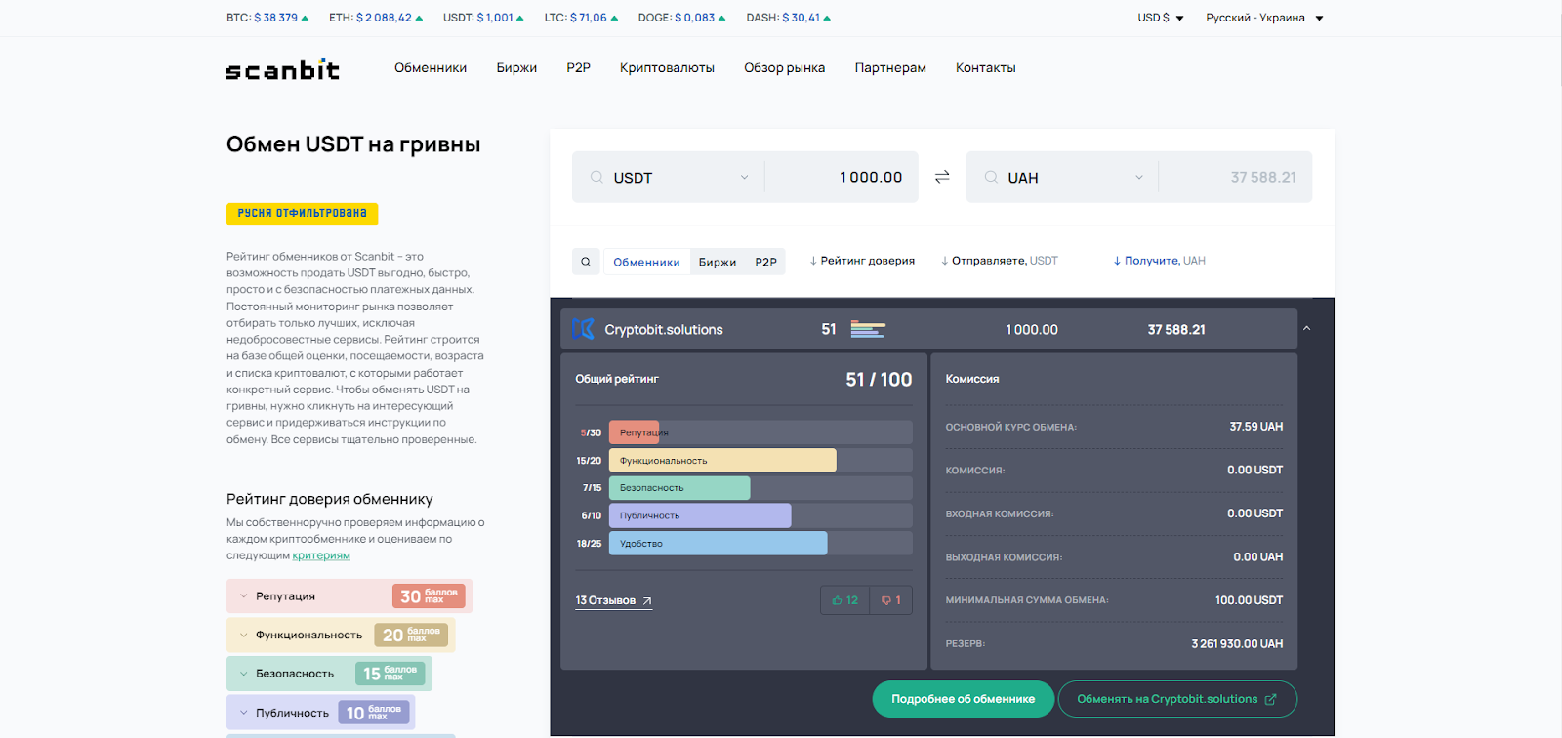Click the DOGE price $ 0,083

pyautogui.click(x=694, y=18)
